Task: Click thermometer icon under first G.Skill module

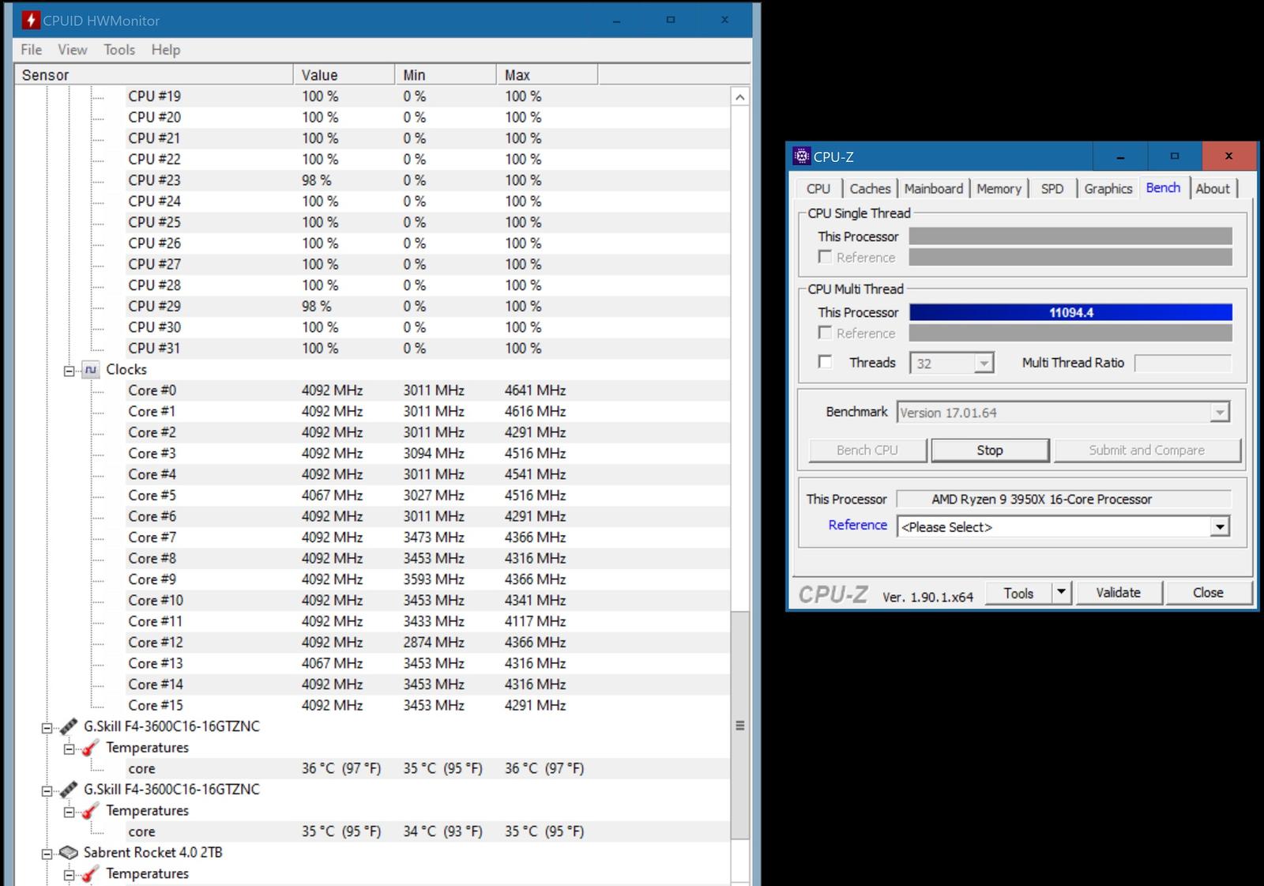Action: (x=91, y=748)
